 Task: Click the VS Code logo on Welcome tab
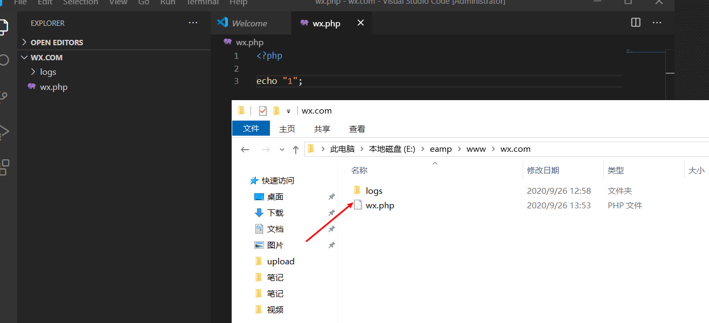click(x=222, y=23)
